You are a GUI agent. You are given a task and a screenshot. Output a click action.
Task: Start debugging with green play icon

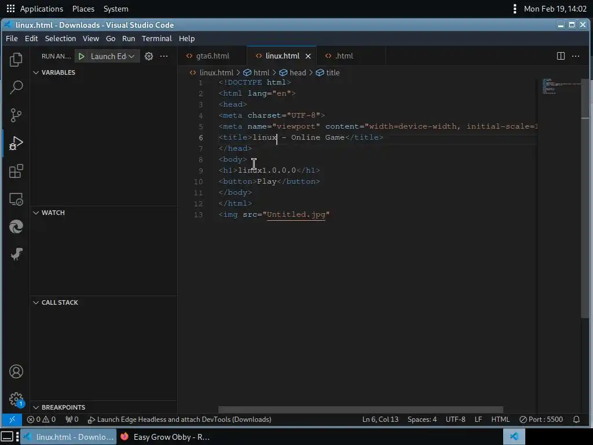coord(81,56)
